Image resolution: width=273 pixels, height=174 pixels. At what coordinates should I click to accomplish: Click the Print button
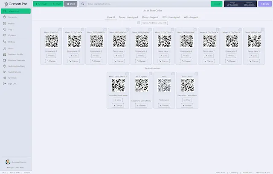pos(71,4)
